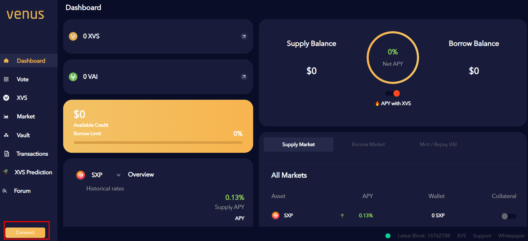Screen dimensions: 528x241
Task: Click the Dashboard home icon in sidebar
Action: pos(6,61)
